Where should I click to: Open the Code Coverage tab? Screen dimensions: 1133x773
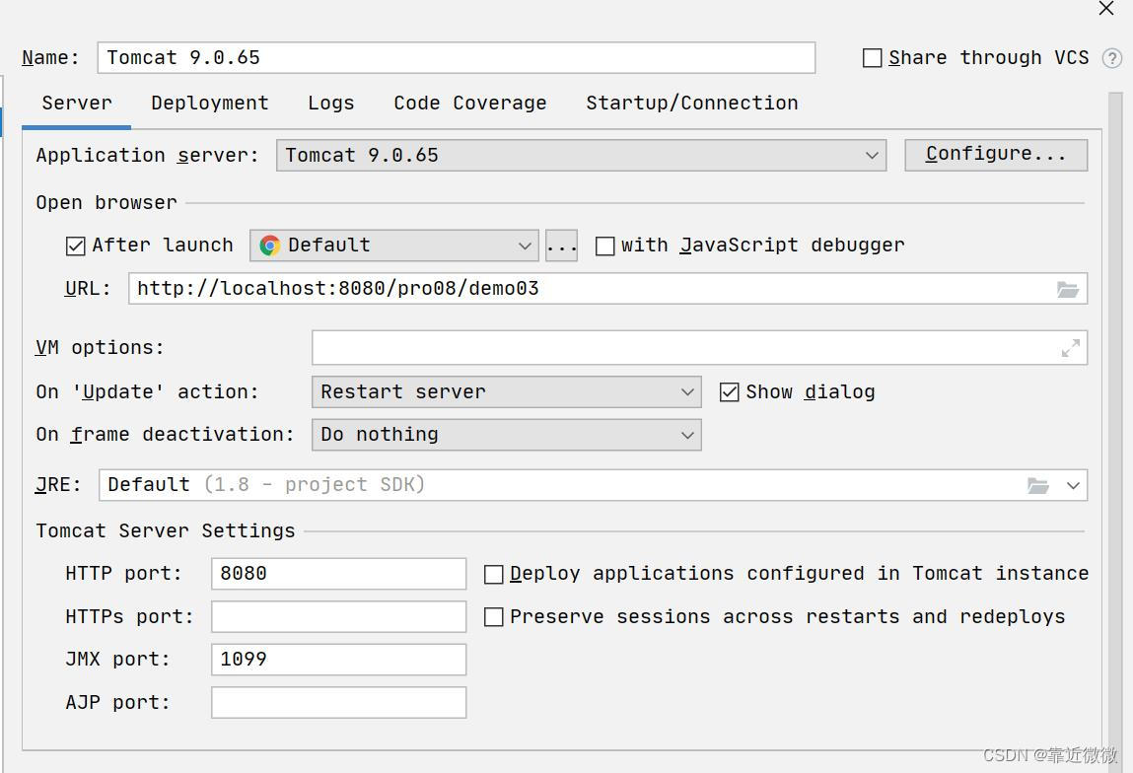469,104
